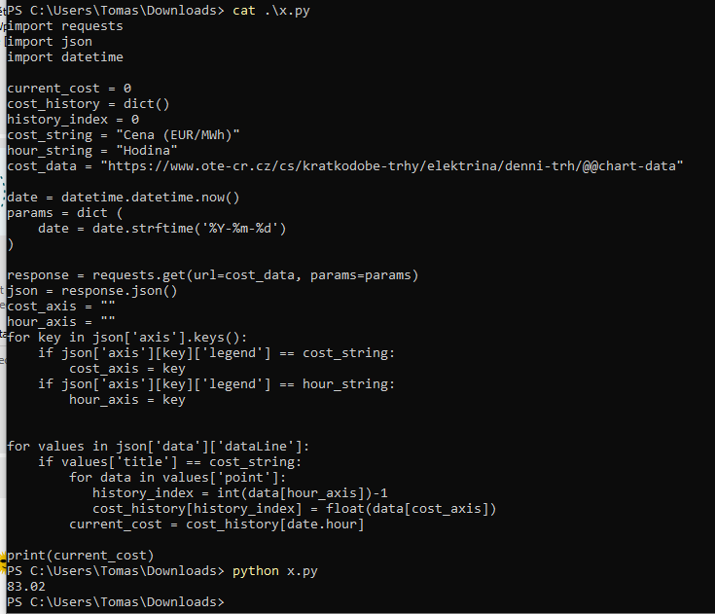Click the requests.get response line

(213, 275)
